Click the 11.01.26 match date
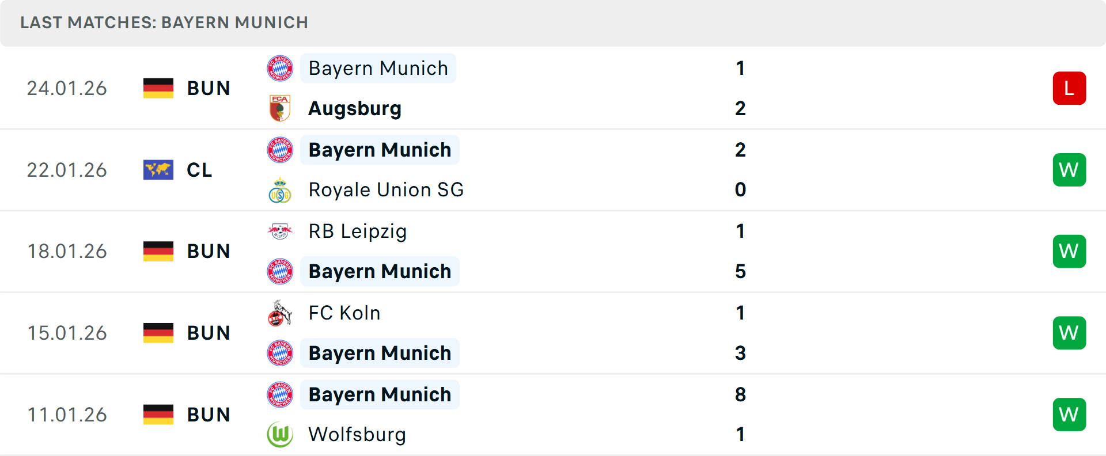1106x456 pixels. 67,414
